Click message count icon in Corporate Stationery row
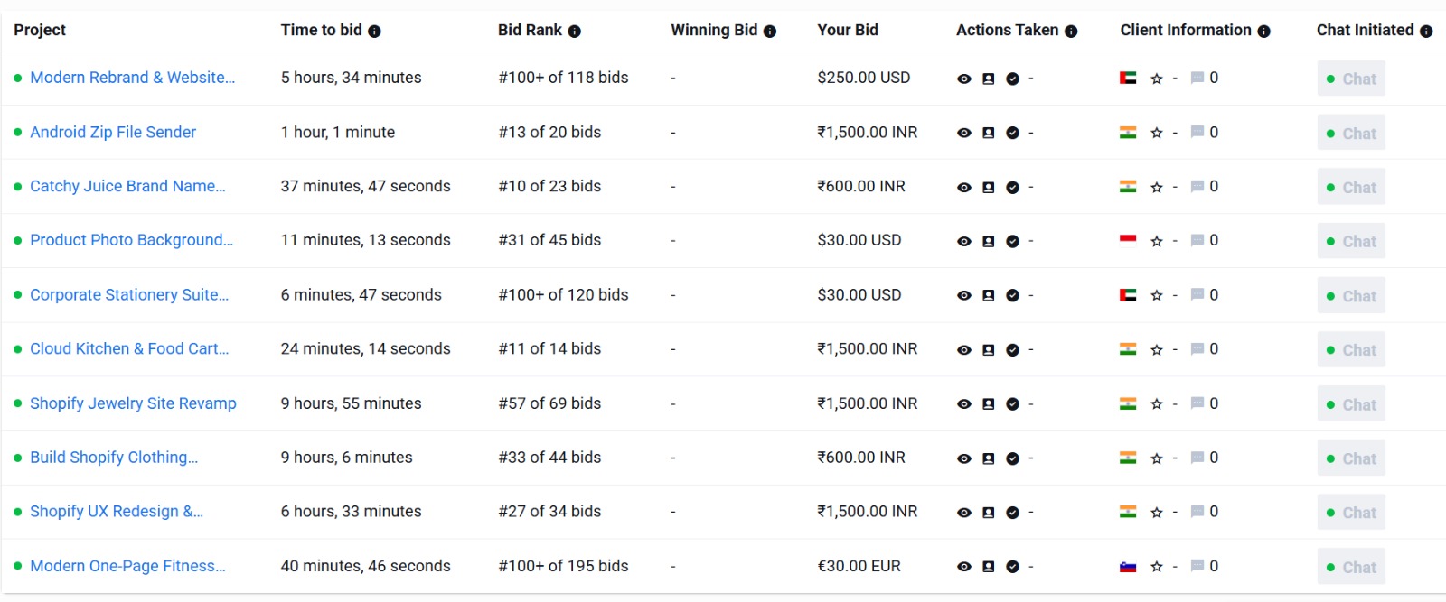 [x=1197, y=294]
